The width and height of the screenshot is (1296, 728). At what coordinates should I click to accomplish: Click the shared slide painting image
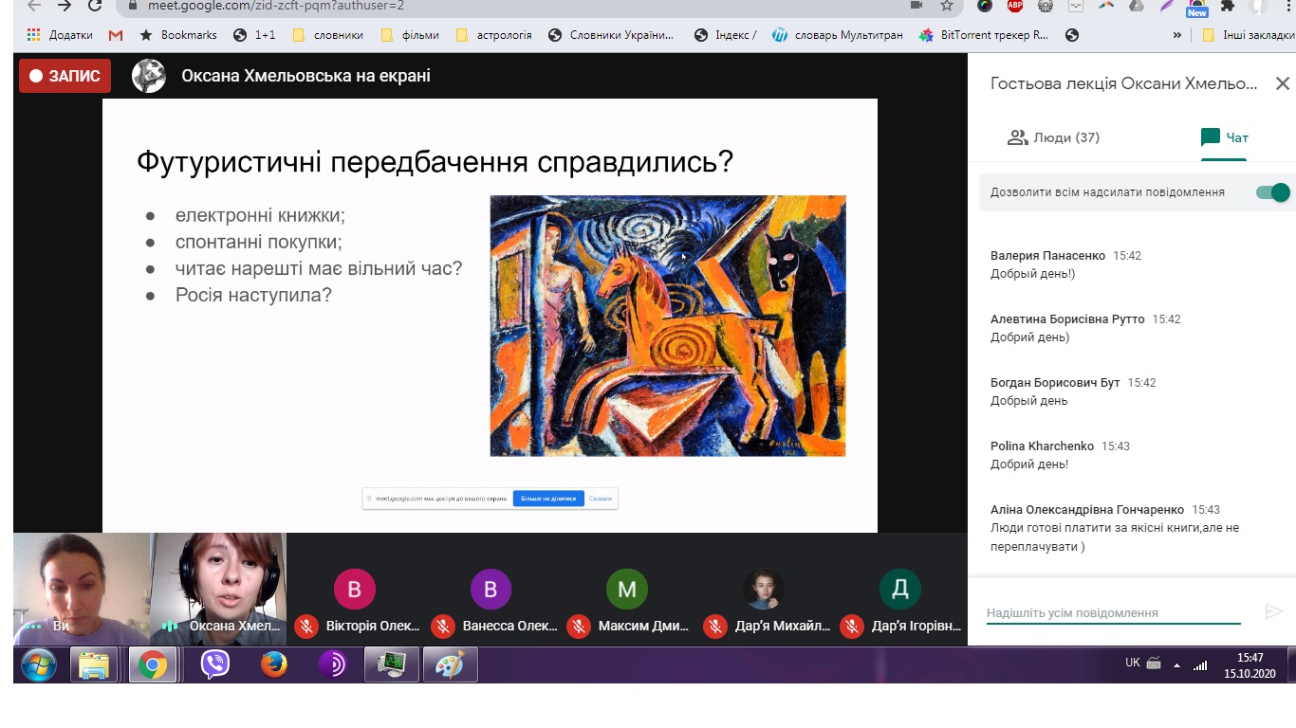tap(668, 326)
